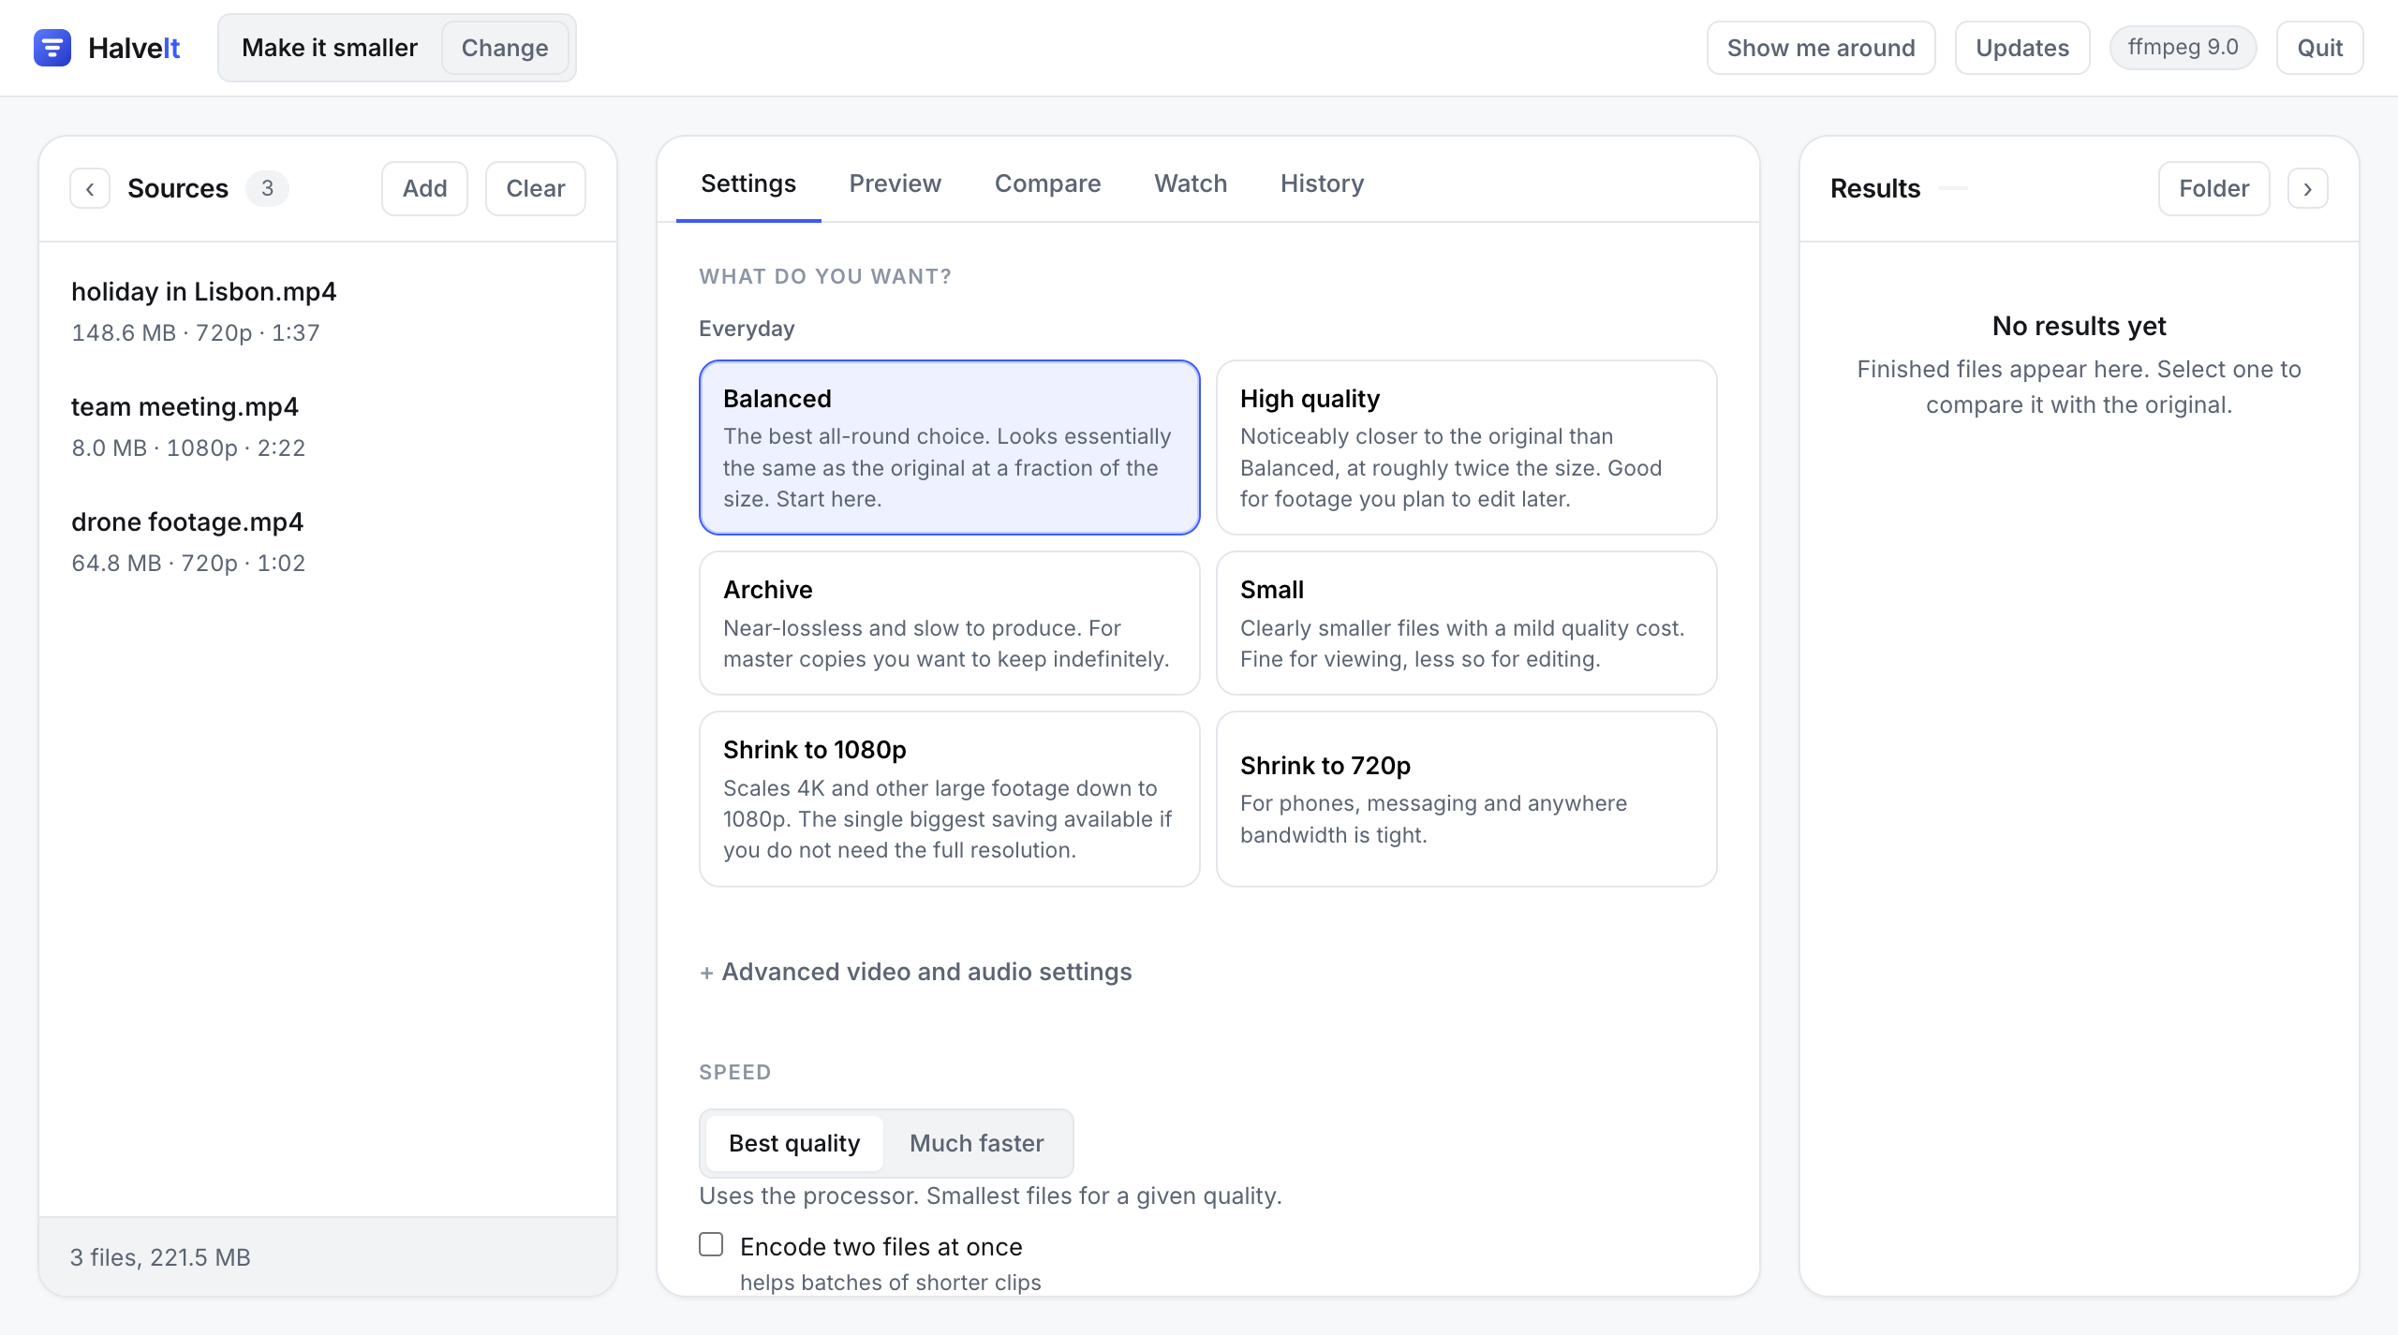Open Updates

coord(2022,48)
